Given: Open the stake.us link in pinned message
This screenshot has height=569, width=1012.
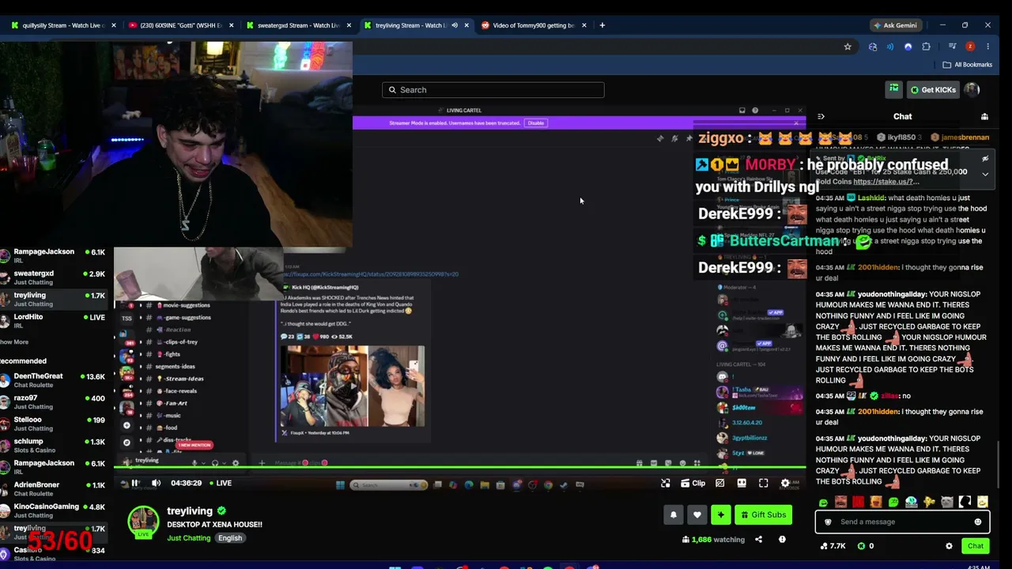Looking at the screenshot, I should tap(886, 182).
